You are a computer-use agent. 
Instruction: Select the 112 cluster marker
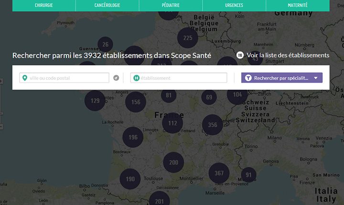[x=172, y=123]
